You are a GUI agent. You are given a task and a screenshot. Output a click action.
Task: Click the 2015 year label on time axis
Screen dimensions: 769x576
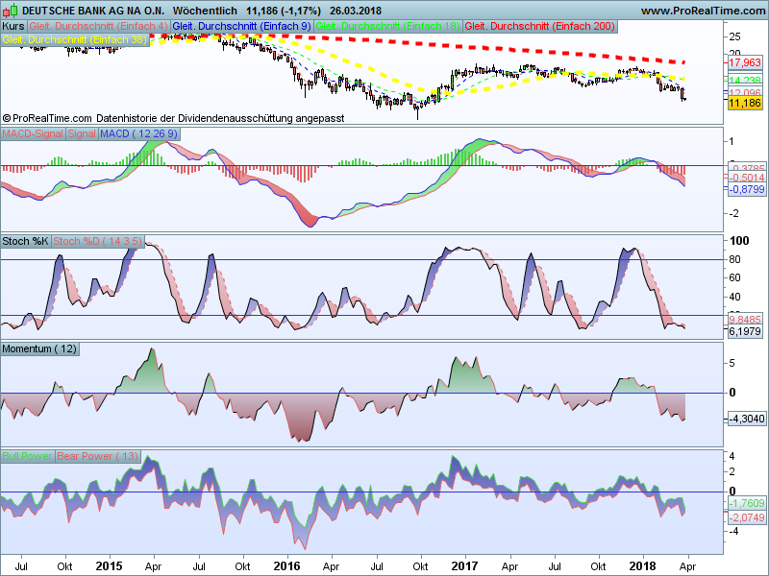click(x=109, y=566)
